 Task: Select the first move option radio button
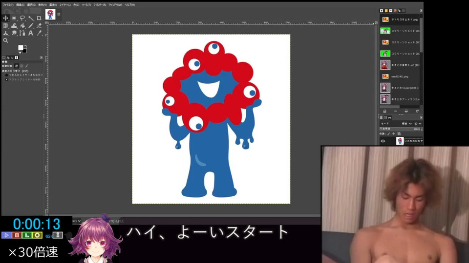[x=6, y=75]
